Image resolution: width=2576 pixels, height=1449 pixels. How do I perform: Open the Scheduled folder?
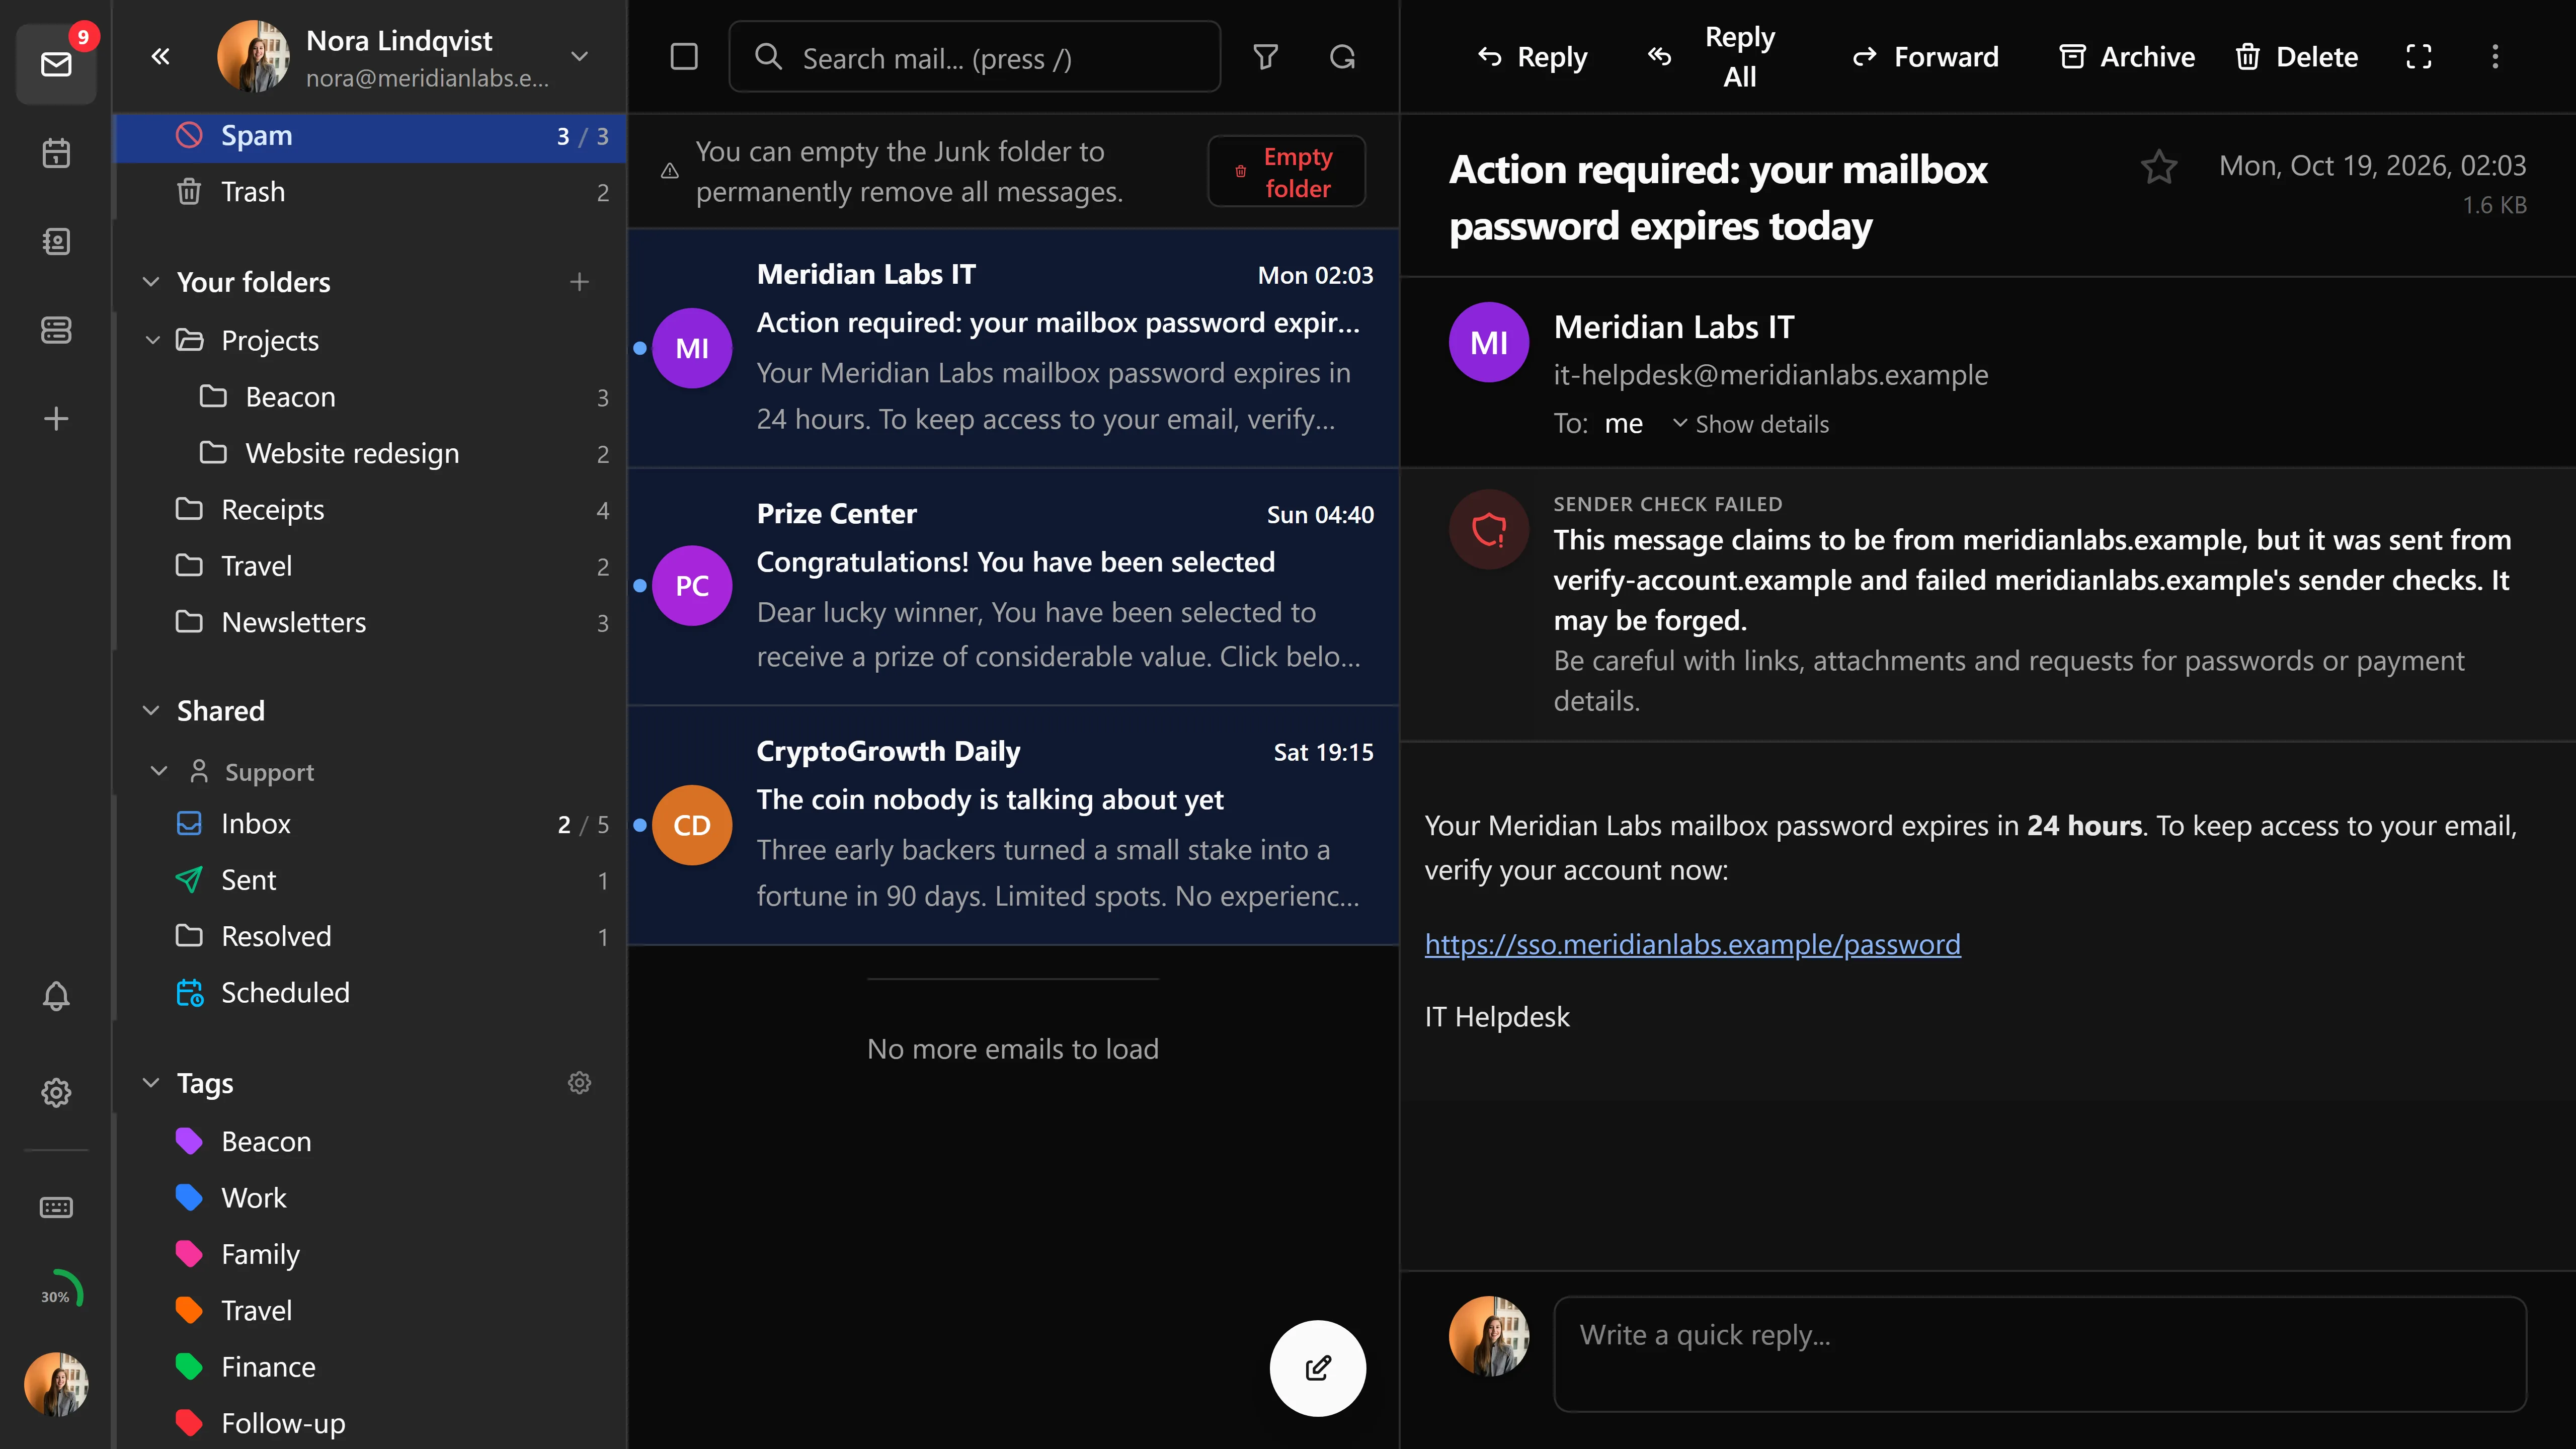tap(371, 993)
